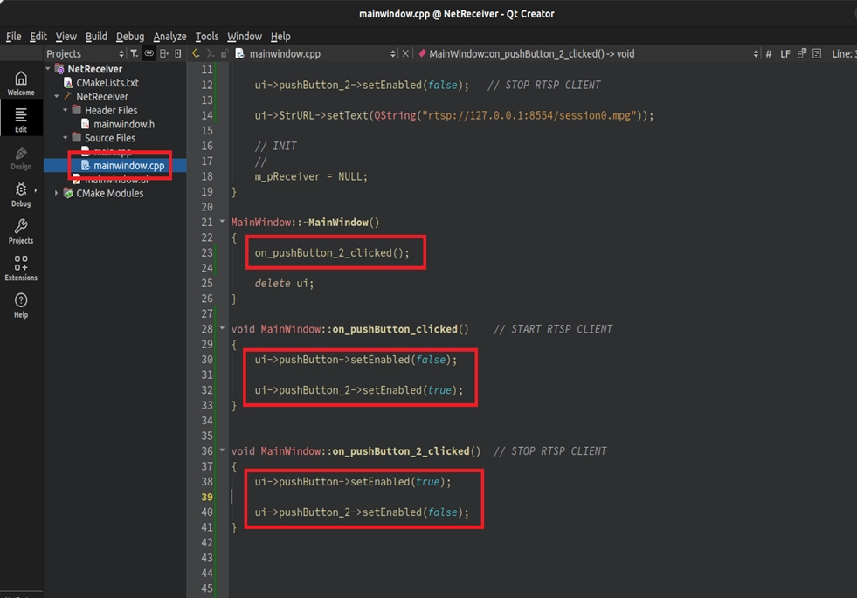This screenshot has height=598, width=857.
Task: Switch to Debug mode
Action: click(x=21, y=195)
